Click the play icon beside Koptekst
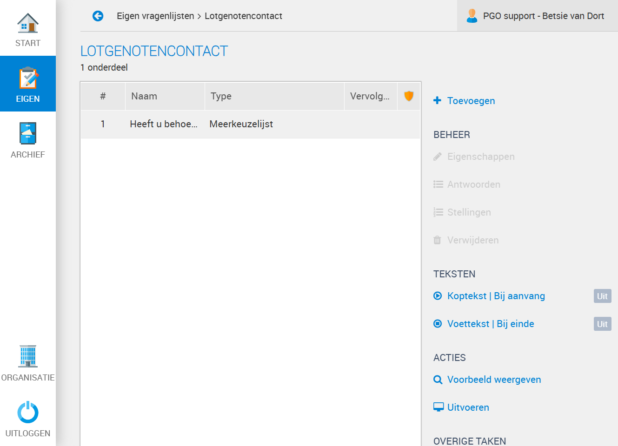Viewport: 618px width, 446px height. click(438, 296)
